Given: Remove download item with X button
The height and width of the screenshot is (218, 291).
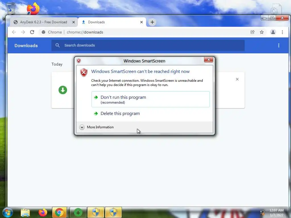Looking at the screenshot, I should click(x=237, y=79).
